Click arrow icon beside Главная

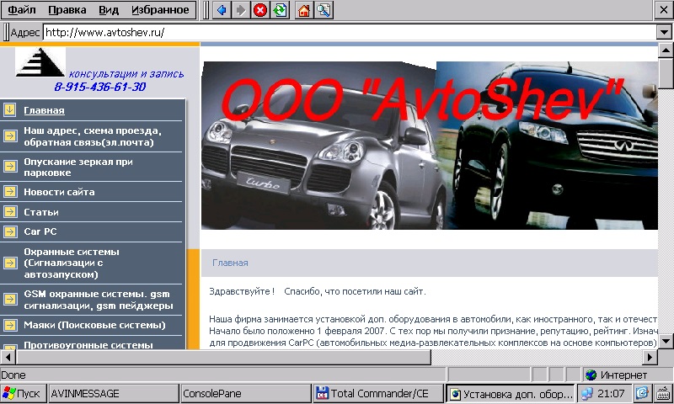coord(9,110)
